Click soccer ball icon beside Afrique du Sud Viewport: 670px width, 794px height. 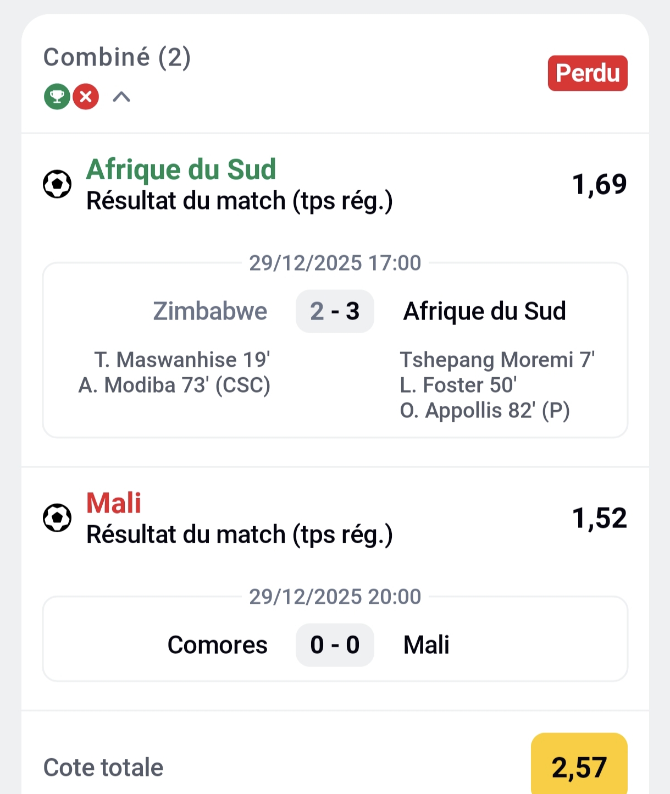tap(57, 184)
